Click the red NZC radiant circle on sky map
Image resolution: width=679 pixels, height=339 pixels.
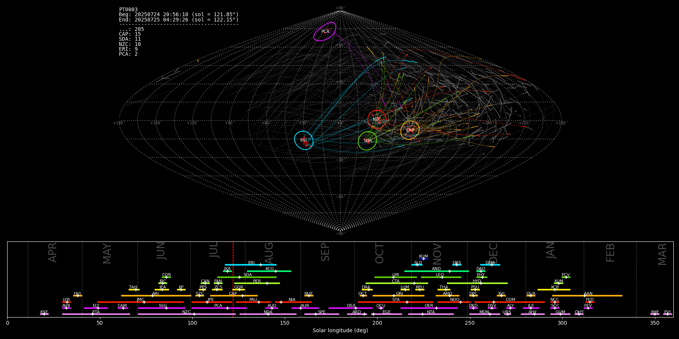tap(377, 119)
